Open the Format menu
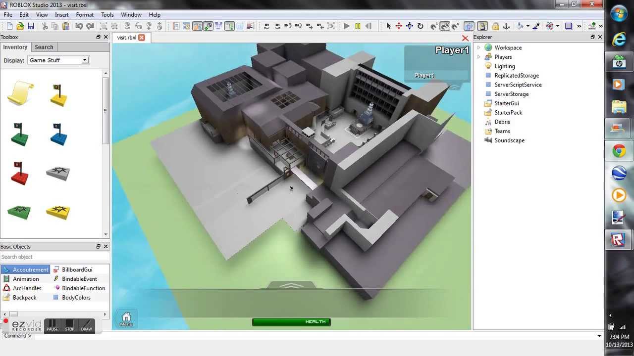This screenshot has width=634, height=356. point(85,15)
